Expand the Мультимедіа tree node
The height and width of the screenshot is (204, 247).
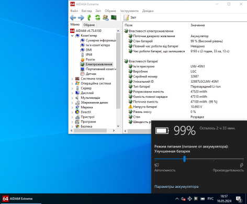pyautogui.click(x=72, y=98)
